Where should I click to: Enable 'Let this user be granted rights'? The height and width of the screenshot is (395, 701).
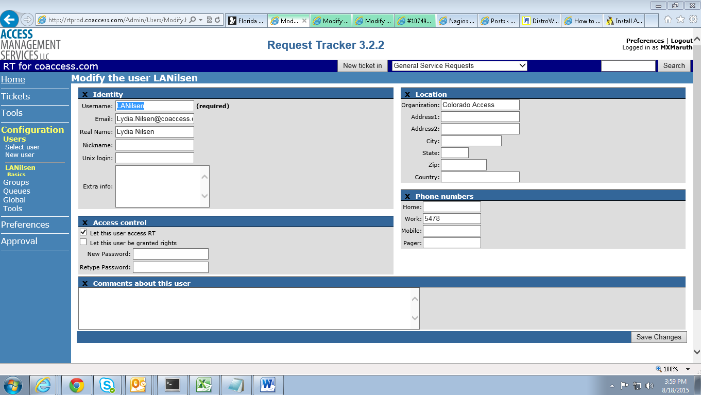(83, 243)
